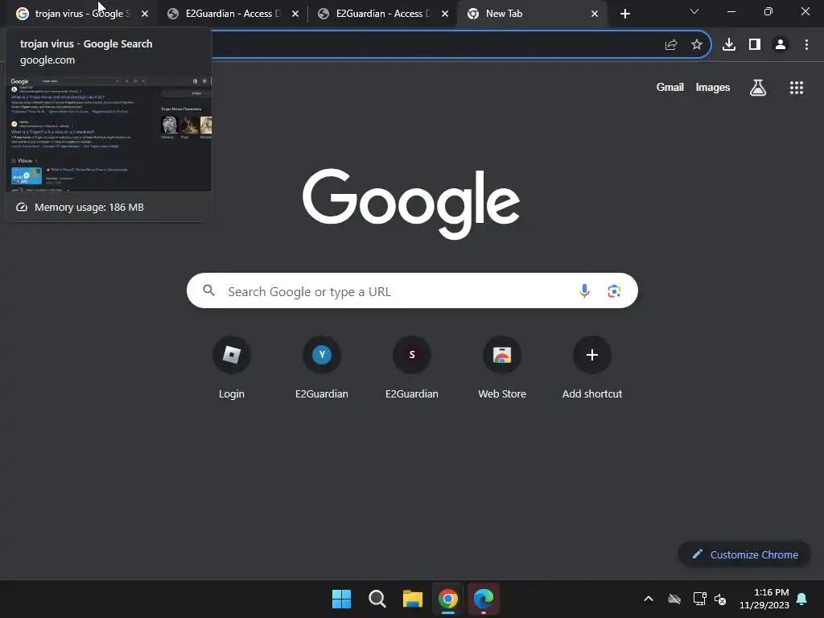Viewport: 824px width, 618px height.
Task: Bookmark this tab with the star icon
Action: tap(697, 45)
